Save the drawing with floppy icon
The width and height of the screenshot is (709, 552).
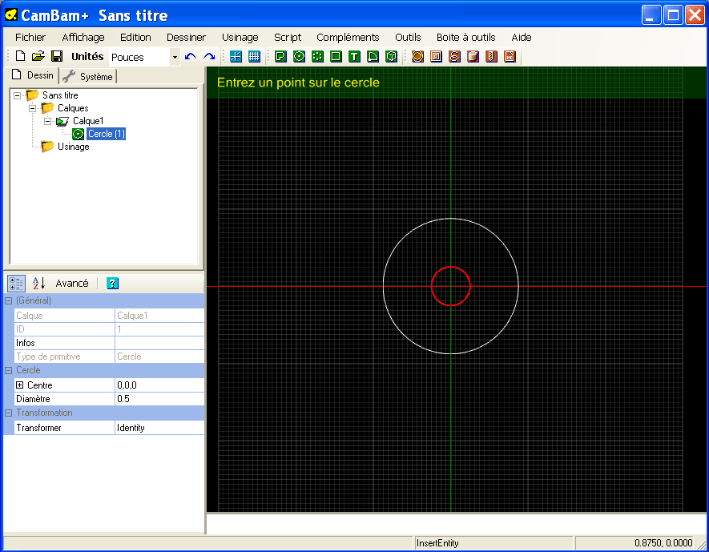(x=57, y=56)
